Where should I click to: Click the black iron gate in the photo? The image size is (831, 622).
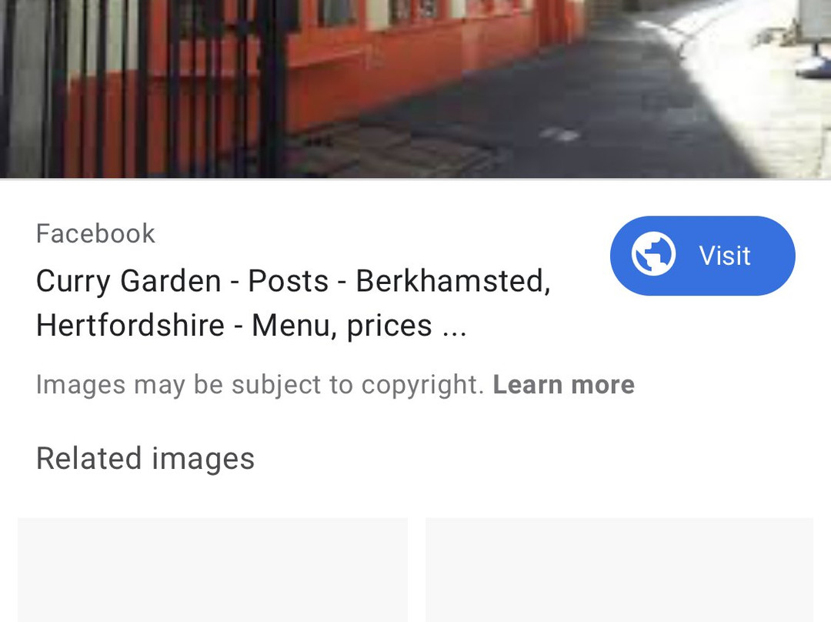click(x=143, y=89)
